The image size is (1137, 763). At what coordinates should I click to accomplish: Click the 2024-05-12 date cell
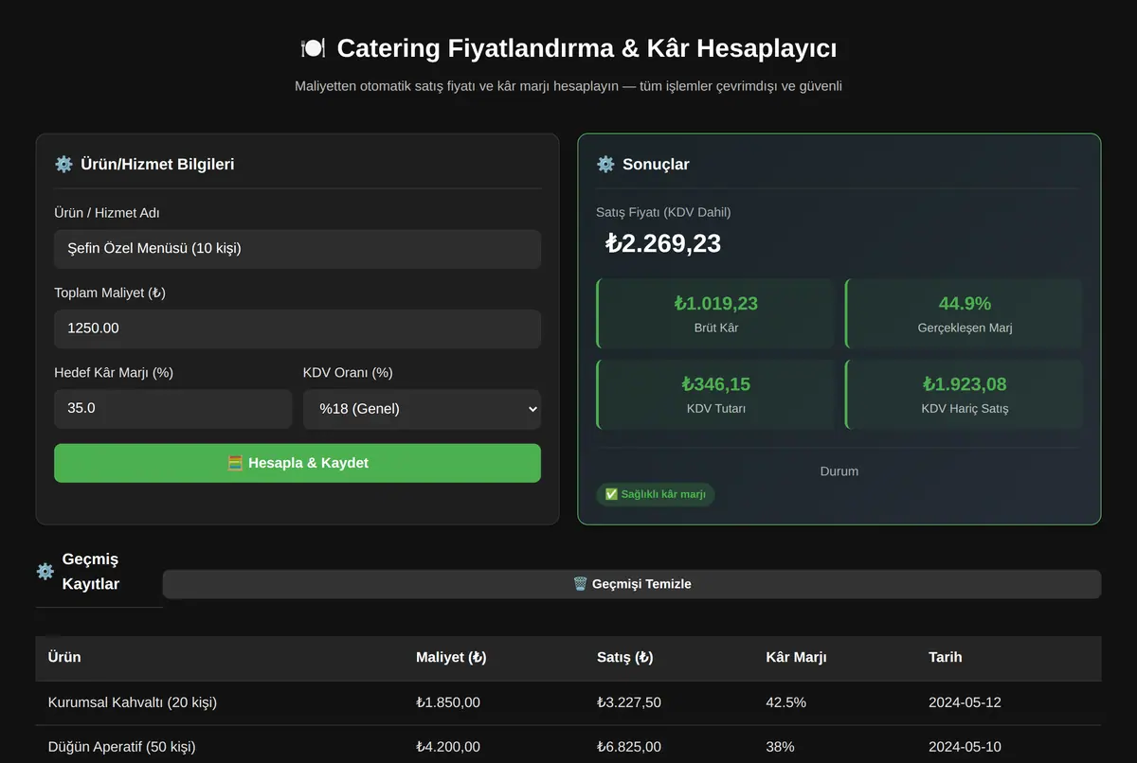tap(965, 702)
